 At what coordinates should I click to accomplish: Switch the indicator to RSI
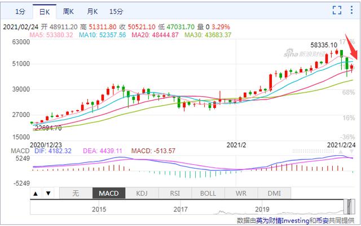pyautogui.click(x=175, y=193)
